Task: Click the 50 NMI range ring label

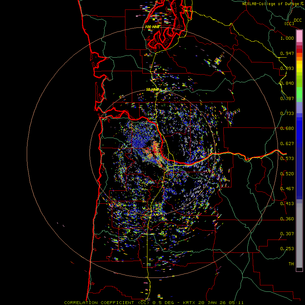Action: coord(152,90)
